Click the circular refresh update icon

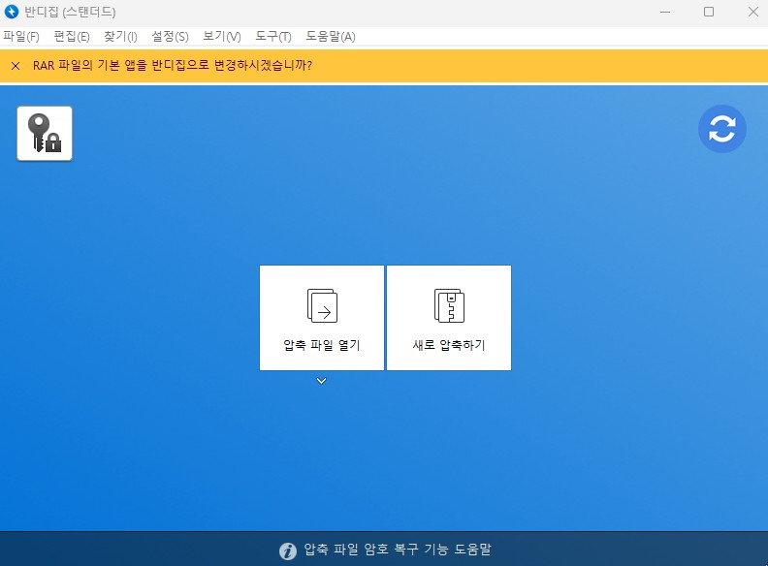(722, 129)
